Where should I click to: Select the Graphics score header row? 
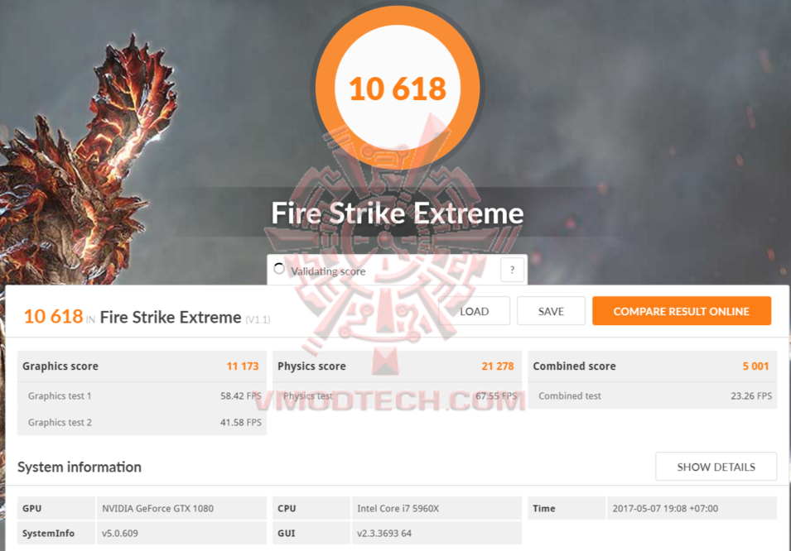(142, 366)
